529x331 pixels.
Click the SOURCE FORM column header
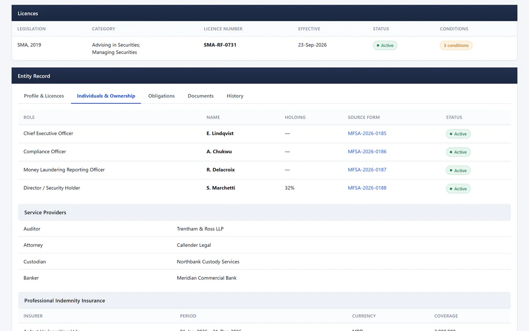coord(364,117)
